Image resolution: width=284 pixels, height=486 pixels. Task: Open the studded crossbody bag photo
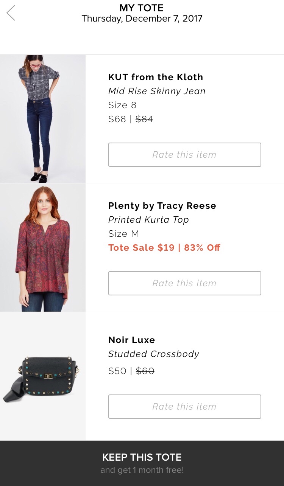pos(43,376)
